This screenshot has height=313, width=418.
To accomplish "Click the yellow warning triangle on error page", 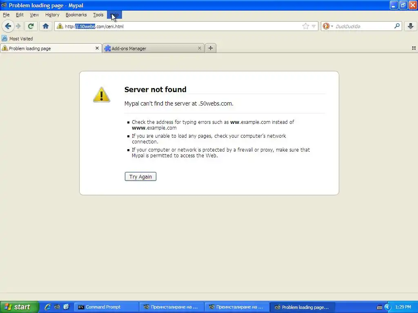I will click(102, 95).
